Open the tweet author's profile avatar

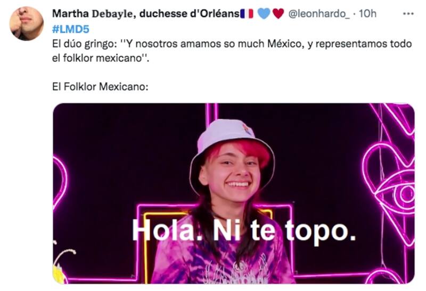(x=26, y=23)
